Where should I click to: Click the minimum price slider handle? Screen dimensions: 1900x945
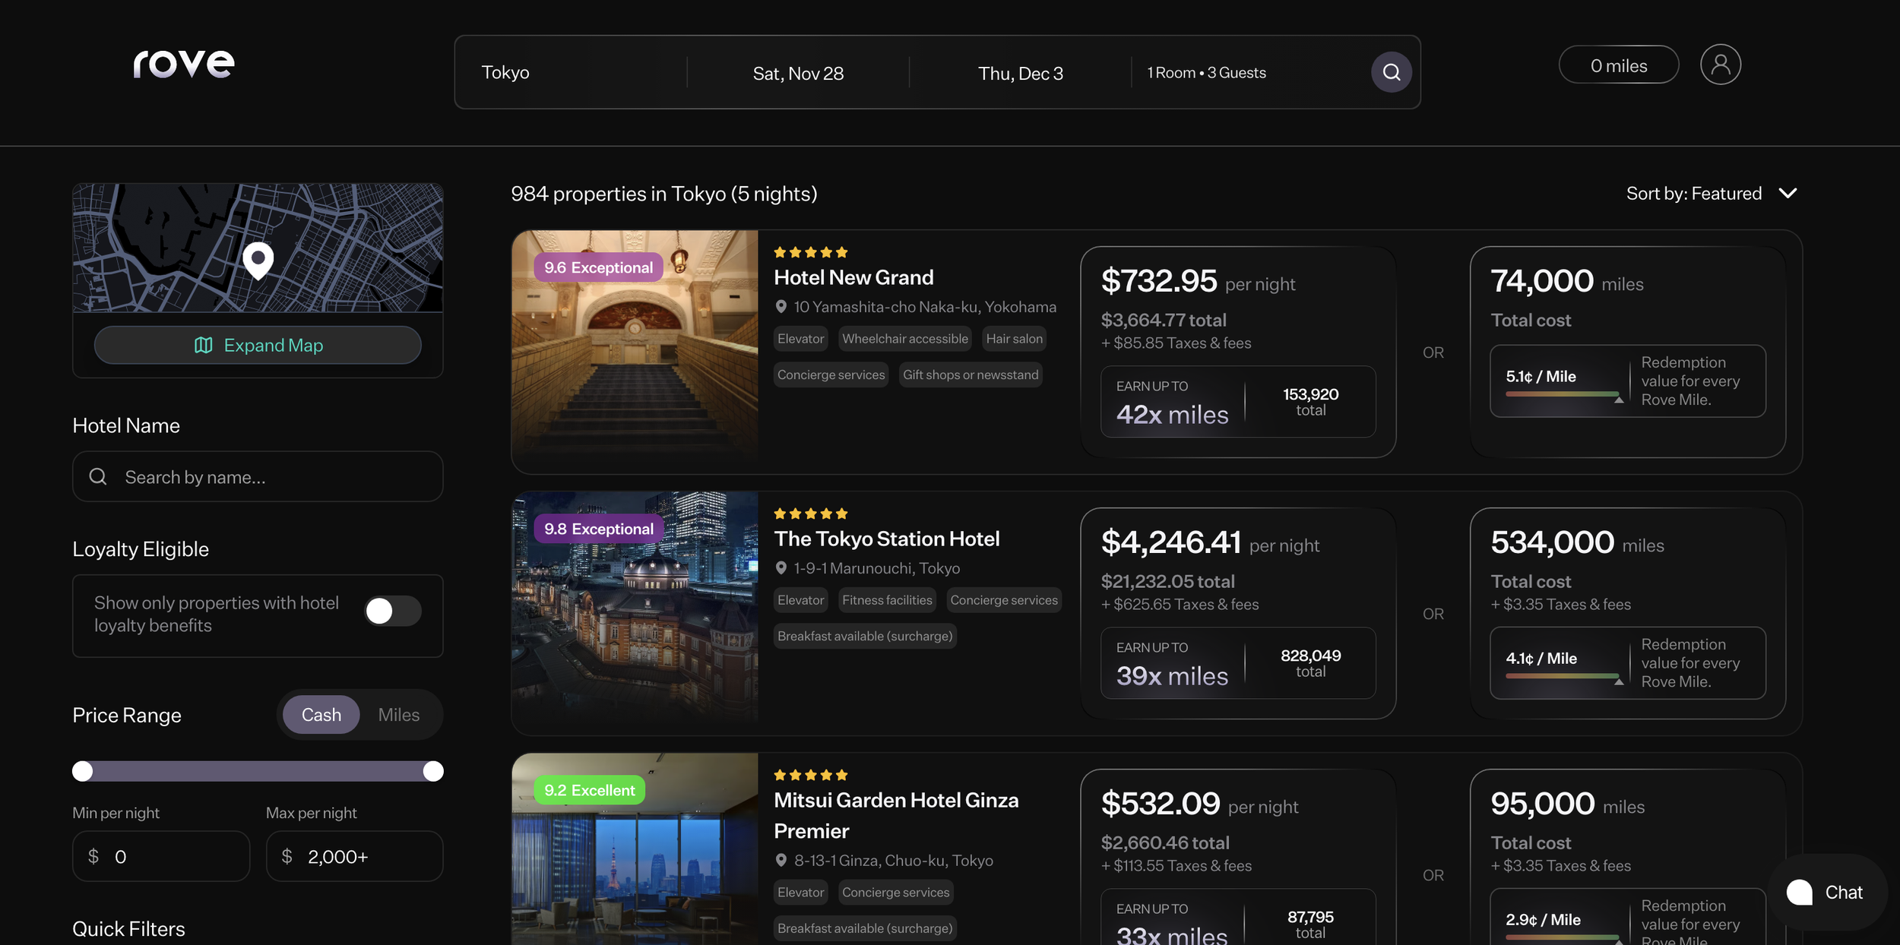coord(83,771)
